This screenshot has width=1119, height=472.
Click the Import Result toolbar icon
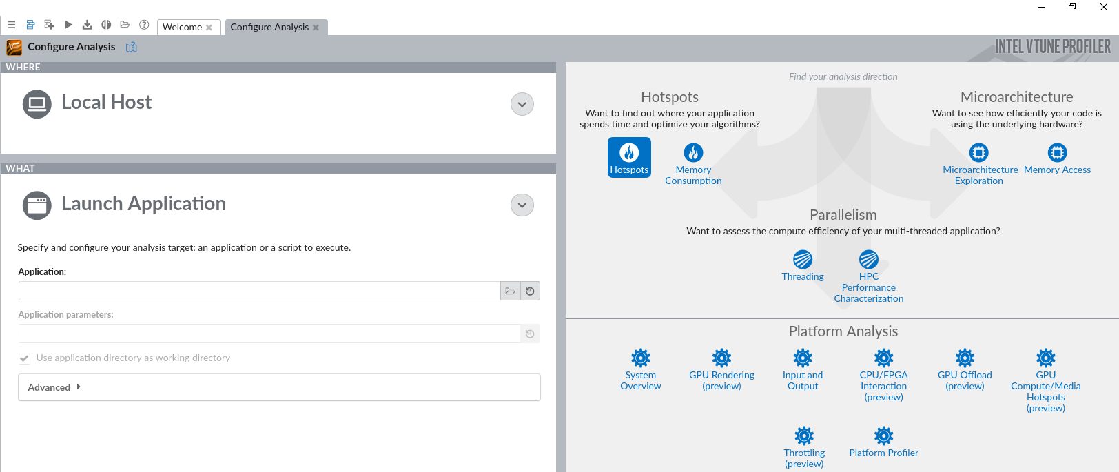[87, 25]
